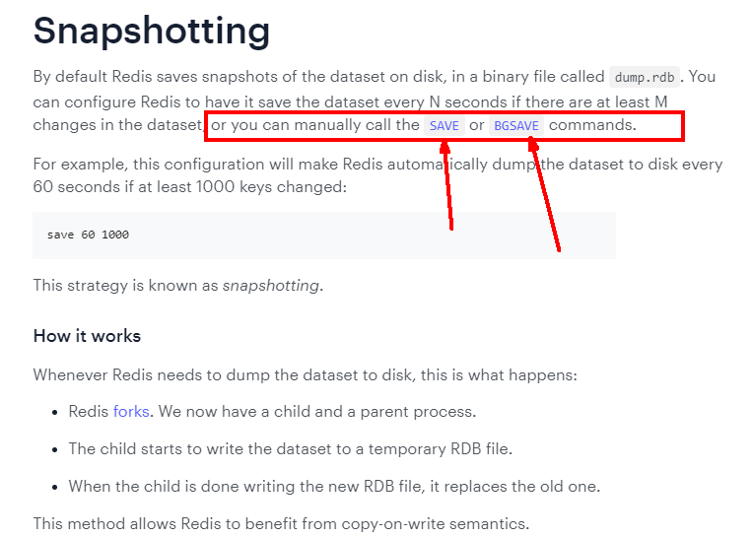Click the red arrow pointing at BGSAVE
The width and height of the screenshot is (752, 538).
pyautogui.click(x=544, y=194)
